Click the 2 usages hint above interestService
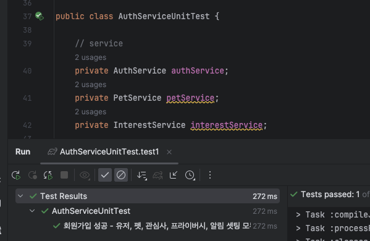The image size is (370, 241). tap(91, 112)
